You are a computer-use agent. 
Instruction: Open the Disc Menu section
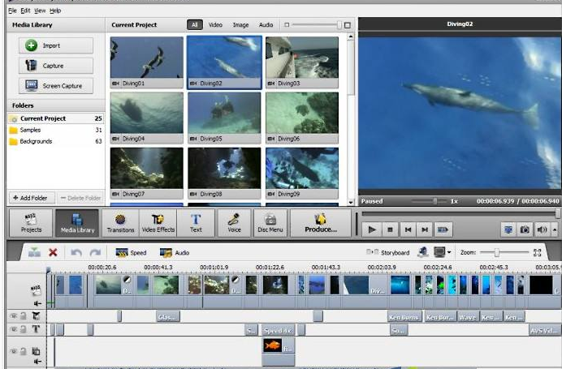point(270,223)
